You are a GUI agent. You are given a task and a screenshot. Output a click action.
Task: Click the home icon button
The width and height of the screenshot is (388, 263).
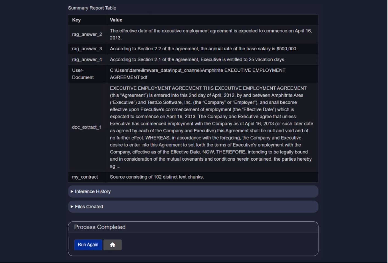pos(112,245)
